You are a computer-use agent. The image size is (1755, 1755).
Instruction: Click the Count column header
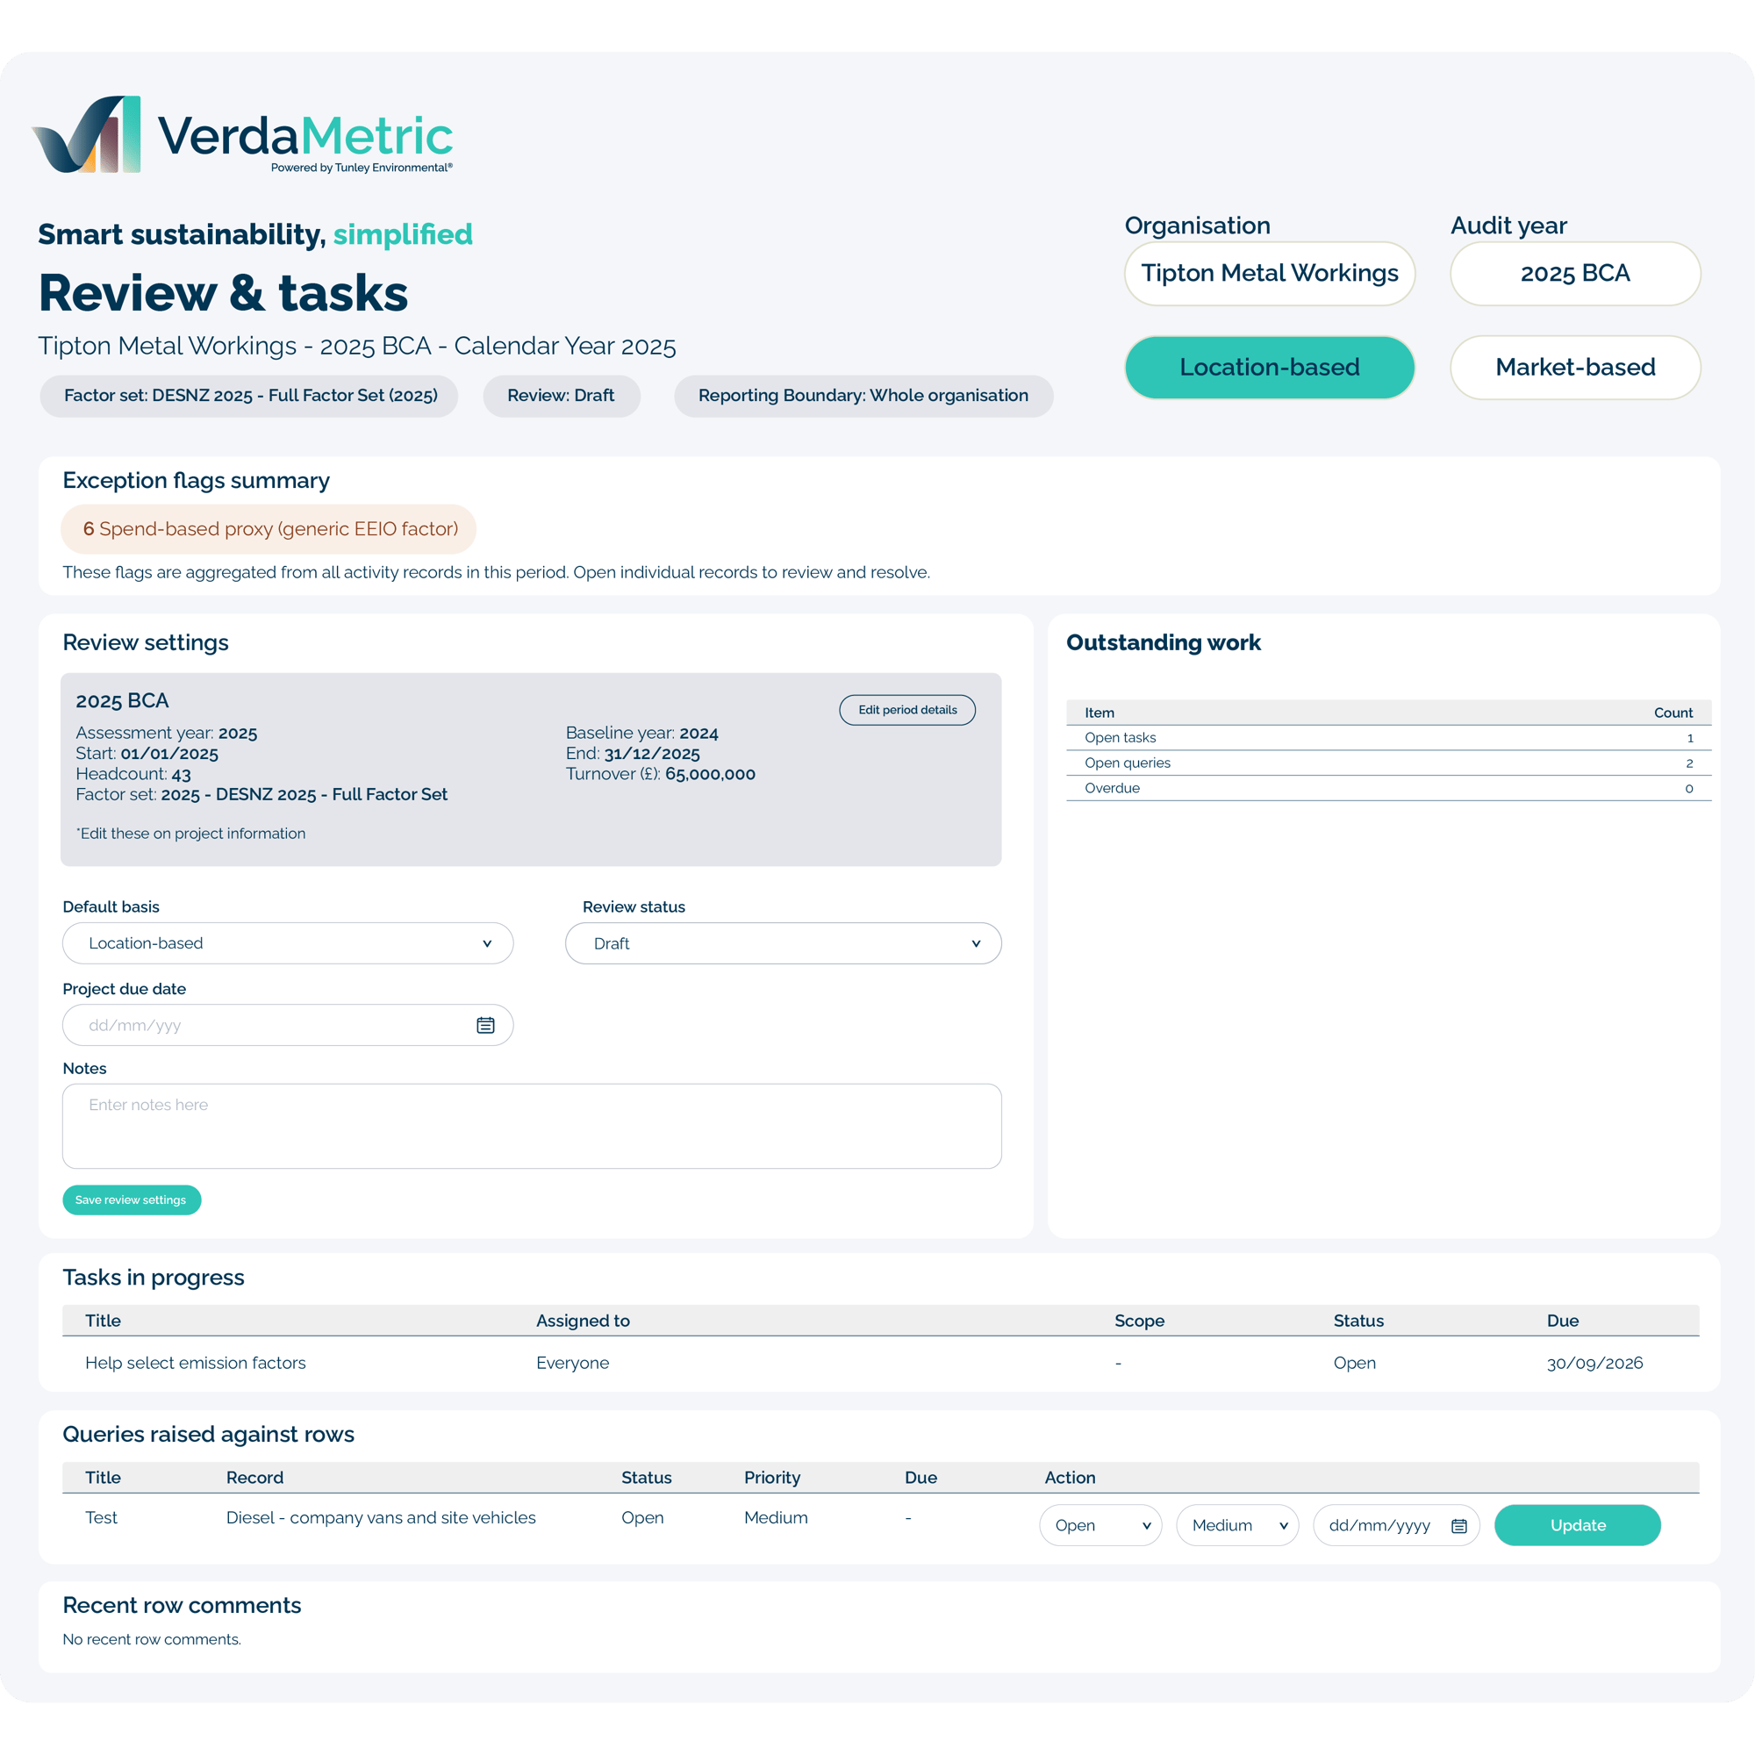1673,713
